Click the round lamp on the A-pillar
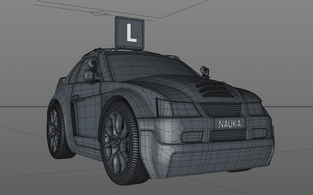 [92, 64]
